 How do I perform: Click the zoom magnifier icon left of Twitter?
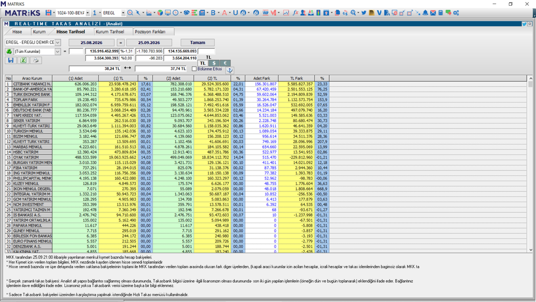coord(353,13)
